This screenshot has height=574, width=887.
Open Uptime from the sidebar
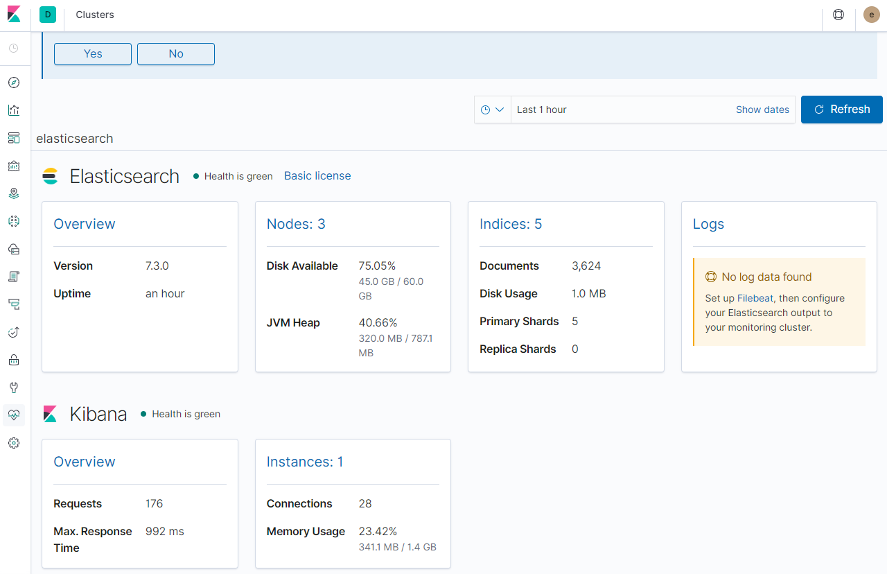tap(14, 332)
